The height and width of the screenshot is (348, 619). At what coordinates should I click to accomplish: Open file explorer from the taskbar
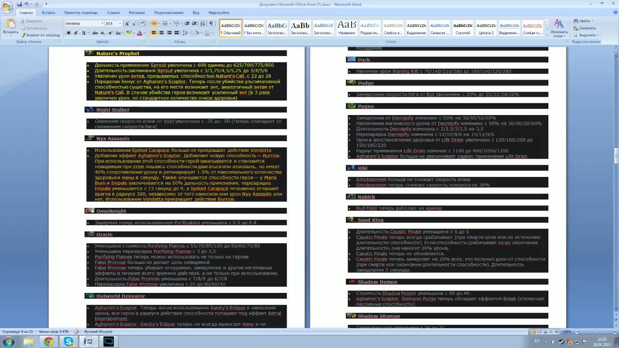(x=29, y=342)
